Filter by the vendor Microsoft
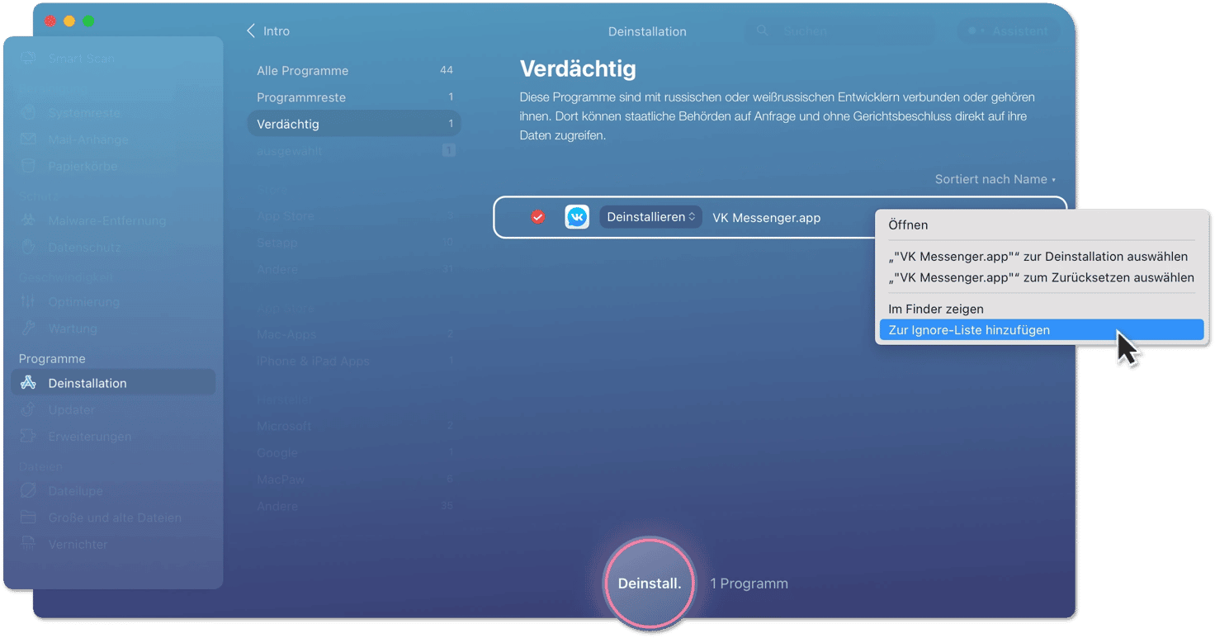Viewport: 1215px width, 638px height. 354,426
